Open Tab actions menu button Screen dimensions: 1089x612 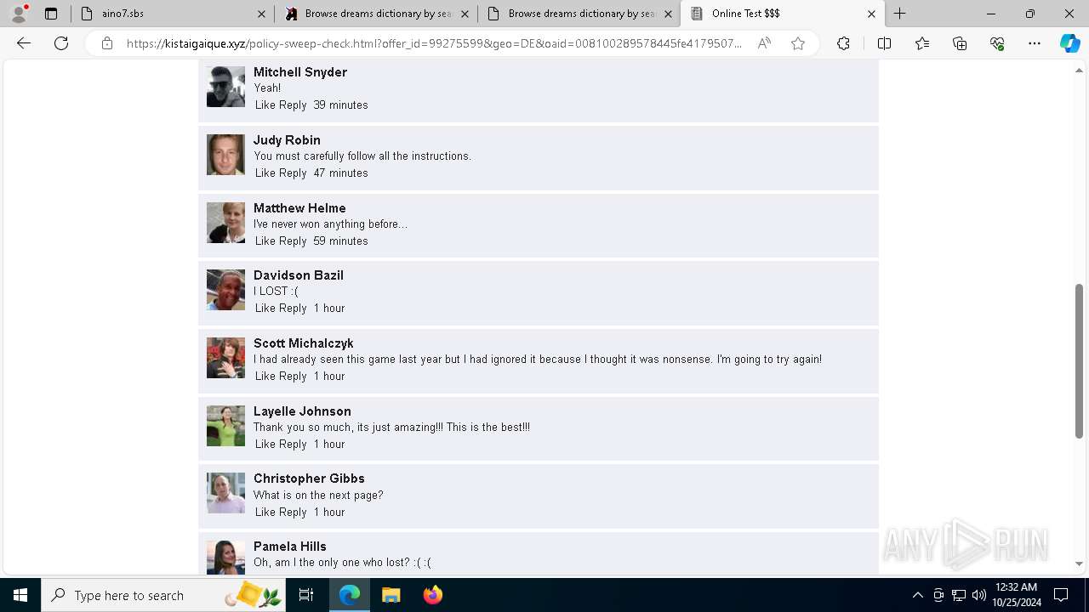click(x=51, y=14)
